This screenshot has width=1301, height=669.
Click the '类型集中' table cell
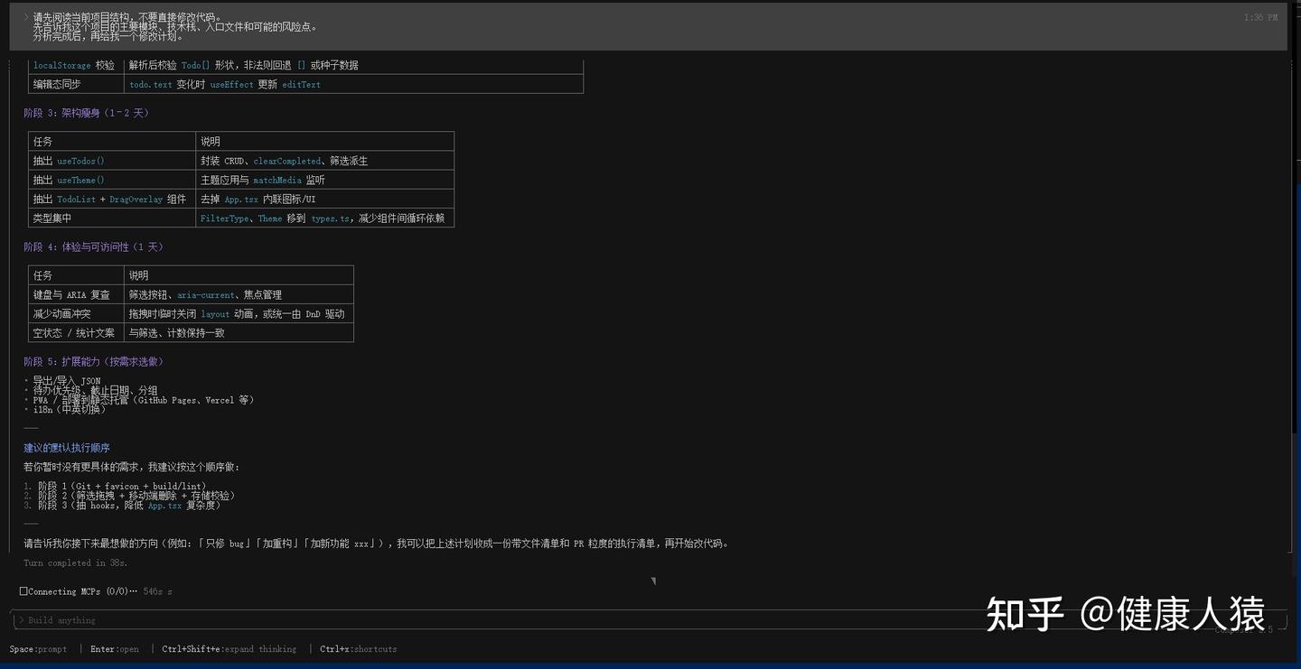click(x=112, y=218)
